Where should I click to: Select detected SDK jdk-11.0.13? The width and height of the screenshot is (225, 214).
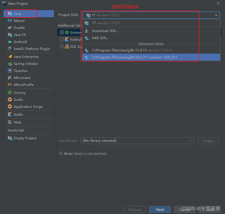151,50
